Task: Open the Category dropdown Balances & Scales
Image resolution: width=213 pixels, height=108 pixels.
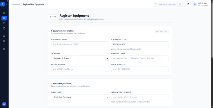Action: [80, 58]
